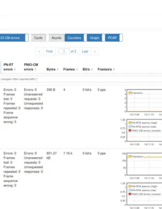
Task: Go to next page using right arrow
Action: [x=95, y=51]
